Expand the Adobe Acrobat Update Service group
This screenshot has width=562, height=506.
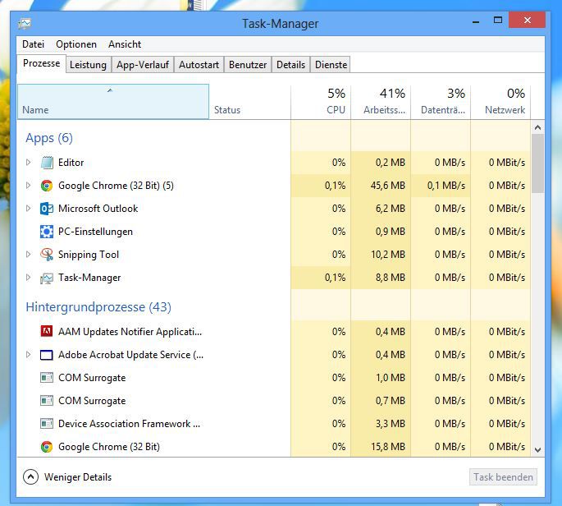click(x=29, y=355)
